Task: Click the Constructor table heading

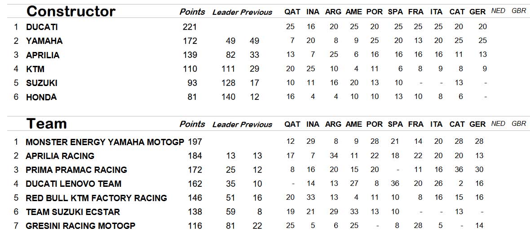Action: tap(71, 12)
